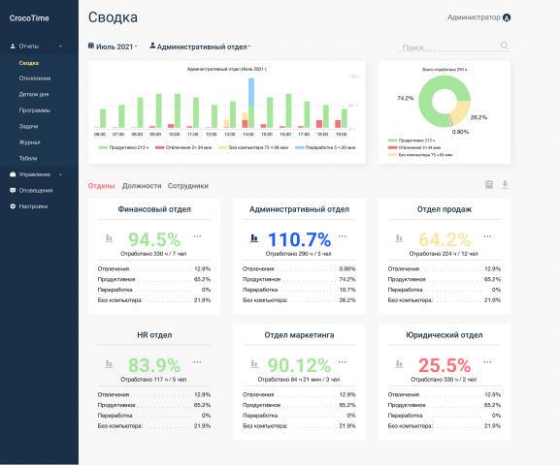This screenshot has height=465, width=560.
Task: Click the 94.5% value
Action: tap(154, 239)
